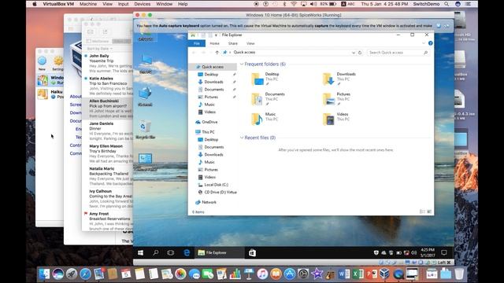Open iTunes from the Dock
Viewport: 504px width, 283px height.
click(x=262, y=274)
